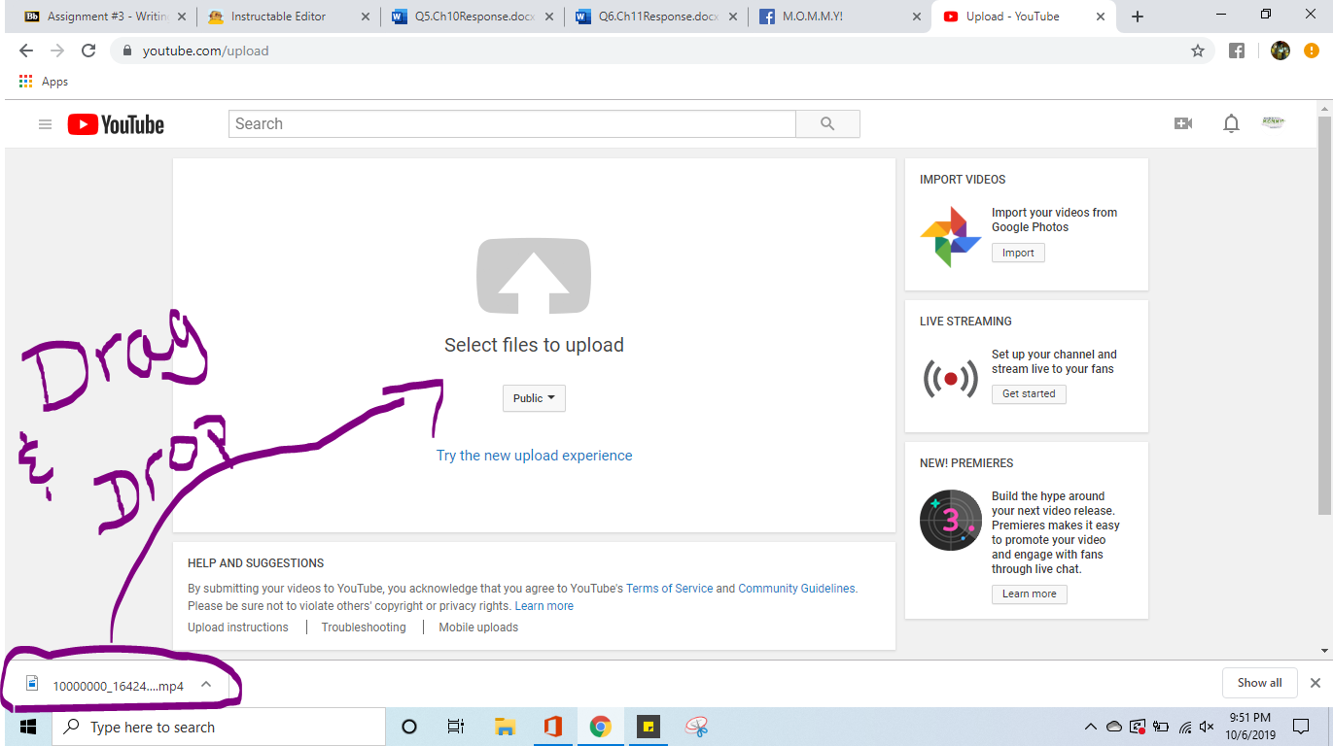The image size is (1333, 746).
Task: Click Learn more about Premieres
Action: (1029, 594)
